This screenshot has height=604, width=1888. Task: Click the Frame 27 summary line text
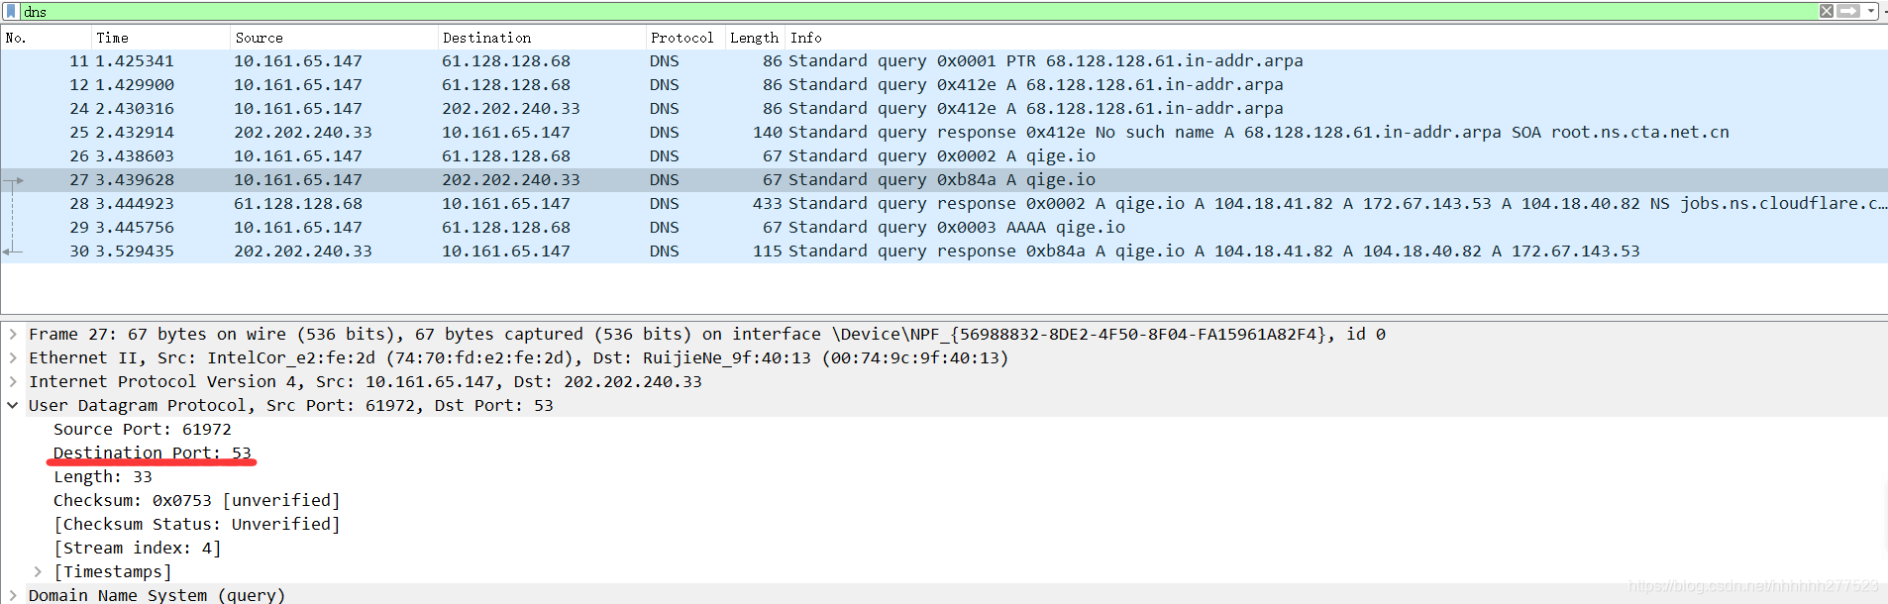(x=707, y=335)
